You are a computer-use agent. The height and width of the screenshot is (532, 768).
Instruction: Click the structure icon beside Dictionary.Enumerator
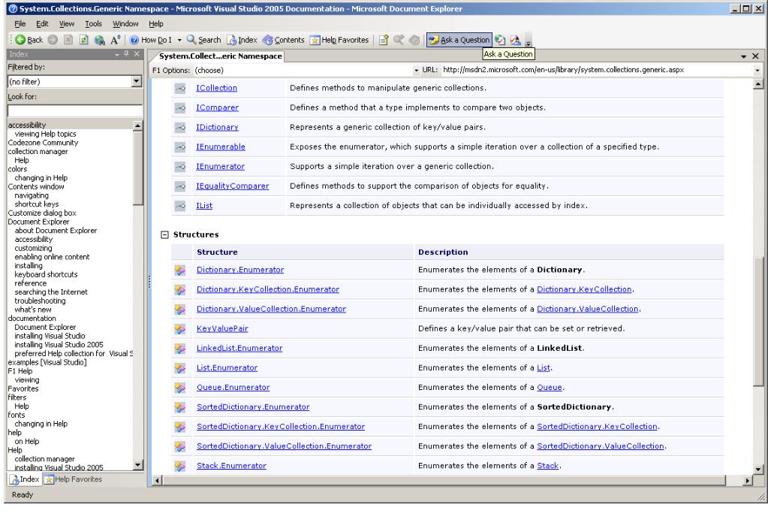180,271
